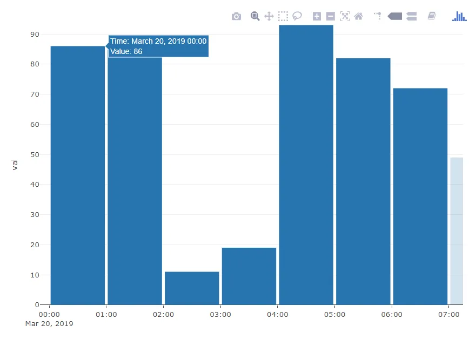Click the short bar at 02:00
476x346 pixels.
(x=192, y=288)
